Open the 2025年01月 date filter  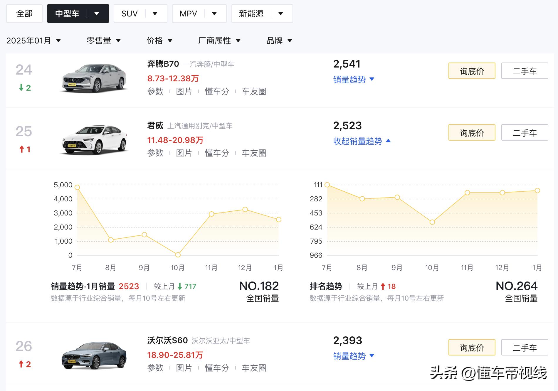point(33,41)
